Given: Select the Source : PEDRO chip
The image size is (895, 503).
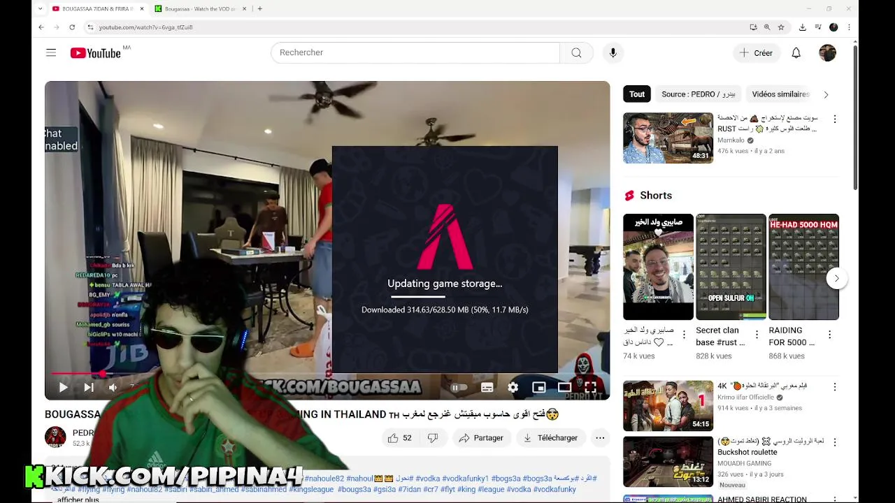Looking at the screenshot, I should pos(699,94).
